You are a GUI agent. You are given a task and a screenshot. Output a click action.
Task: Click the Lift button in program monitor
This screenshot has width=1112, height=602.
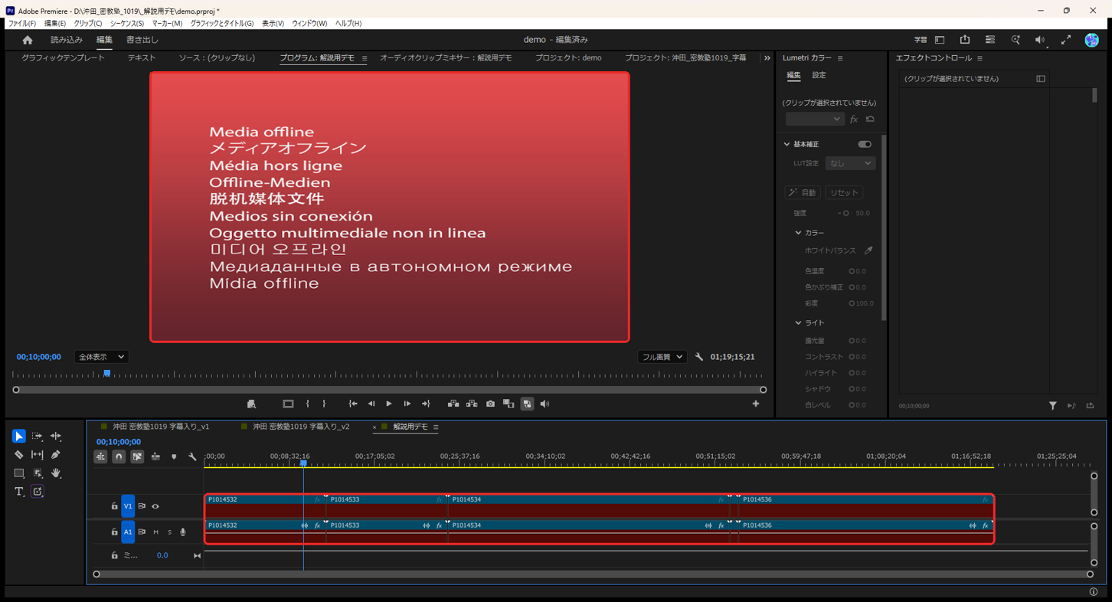point(453,404)
